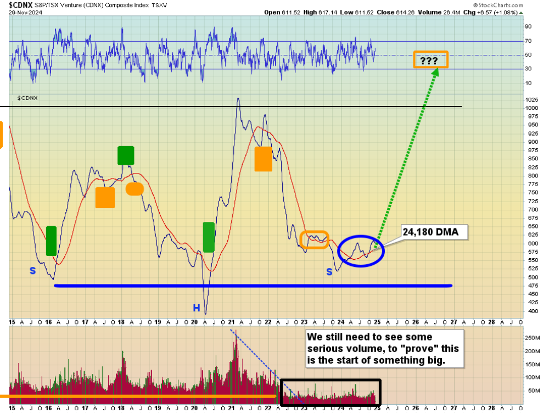
Task: Click year "21" on the price chart time axis
Action: pyautogui.click(x=231, y=322)
